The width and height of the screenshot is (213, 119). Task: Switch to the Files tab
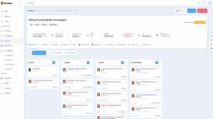point(73,45)
